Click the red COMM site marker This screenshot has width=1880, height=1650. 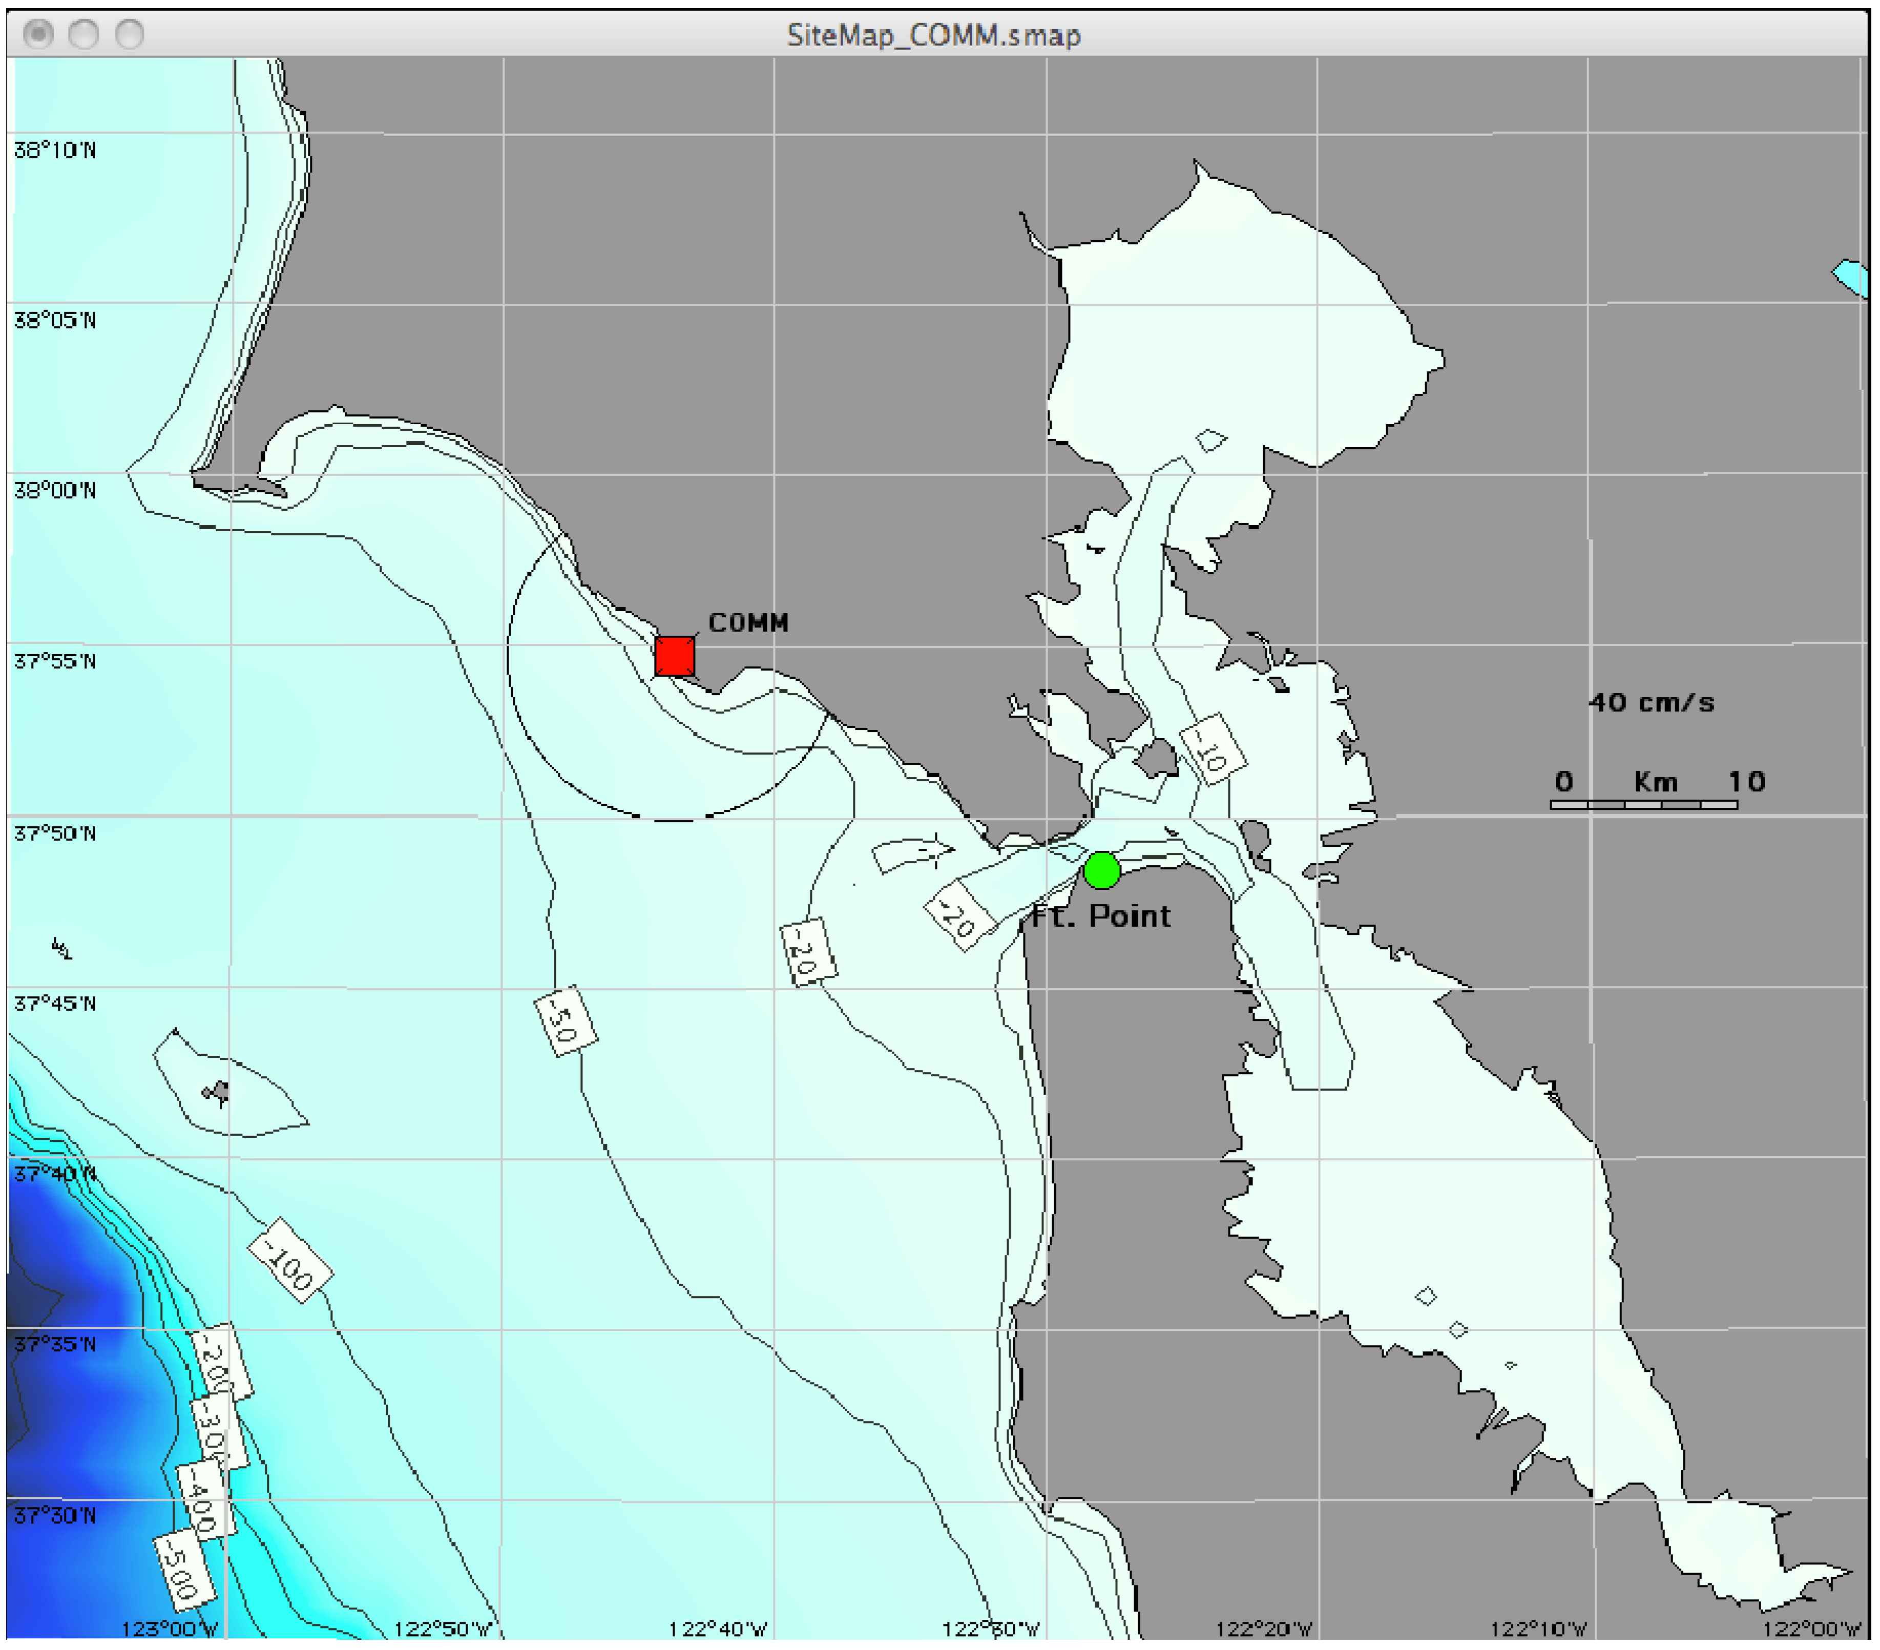pos(674,656)
